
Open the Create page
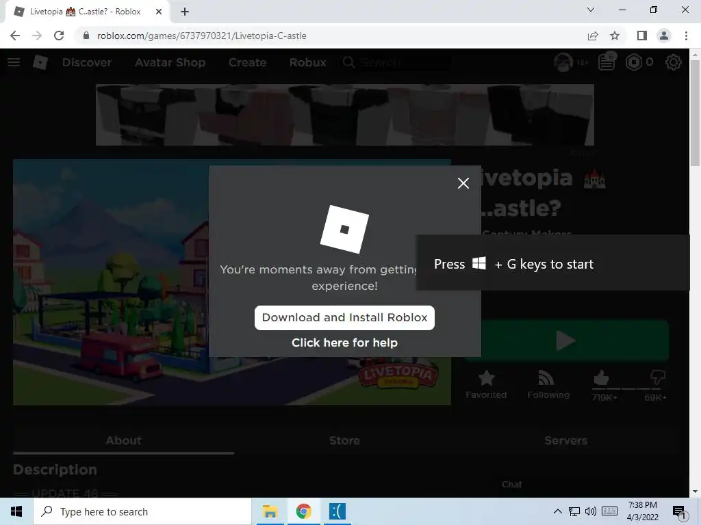[247, 62]
